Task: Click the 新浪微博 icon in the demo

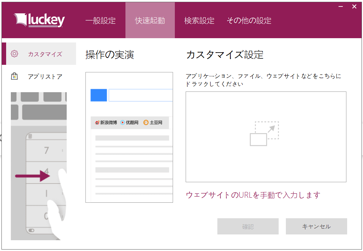Action: tap(97, 122)
